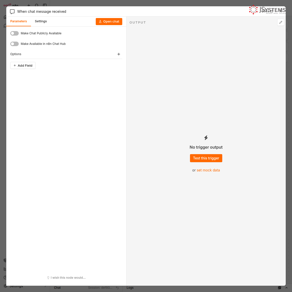Screen dimensions: 292x292
Task: Click the search icon in background sidebar
Action: (x=37, y=6)
